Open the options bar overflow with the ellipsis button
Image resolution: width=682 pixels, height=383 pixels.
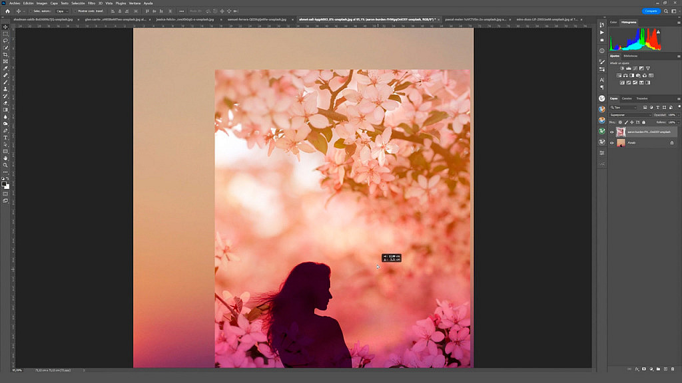(181, 12)
